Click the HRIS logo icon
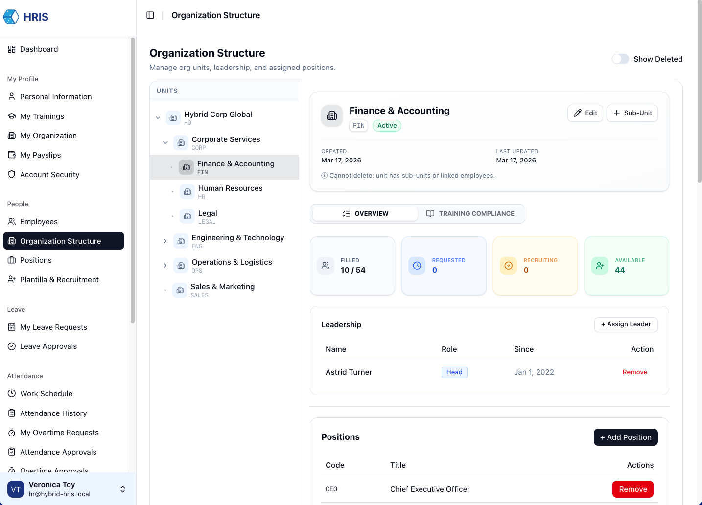The width and height of the screenshot is (702, 505). [11, 17]
